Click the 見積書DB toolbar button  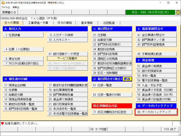(x=9, y=12)
